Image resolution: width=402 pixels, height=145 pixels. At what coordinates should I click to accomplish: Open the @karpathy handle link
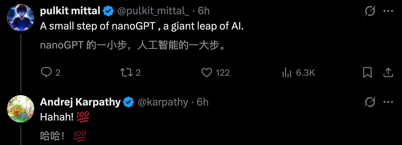pos(163,102)
